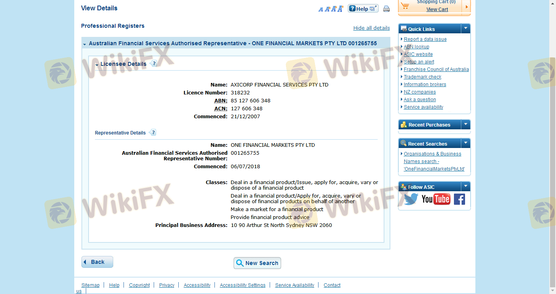Viewport: 556px width, 294px height.
Task: Open ASIC's YouTube channel icon
Action: pyautogui.click(x=436, y=199)
